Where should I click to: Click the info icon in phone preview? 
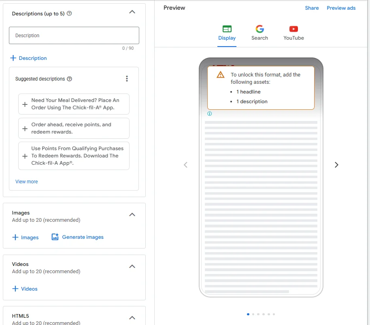coord(210,114)
